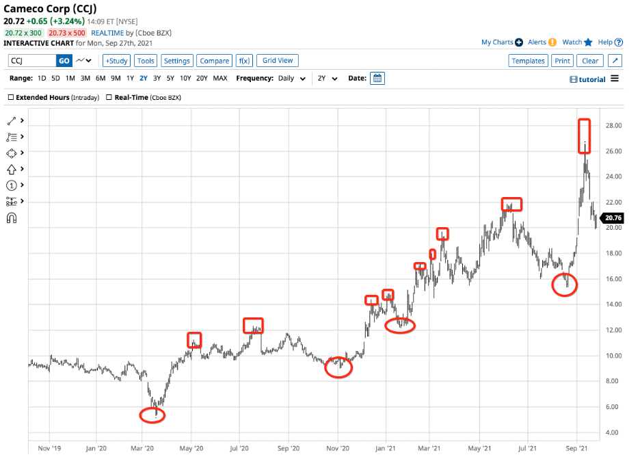Expand the arrow marker tool chevron
This screenshot has height=457, width=640.
[22, 169]
